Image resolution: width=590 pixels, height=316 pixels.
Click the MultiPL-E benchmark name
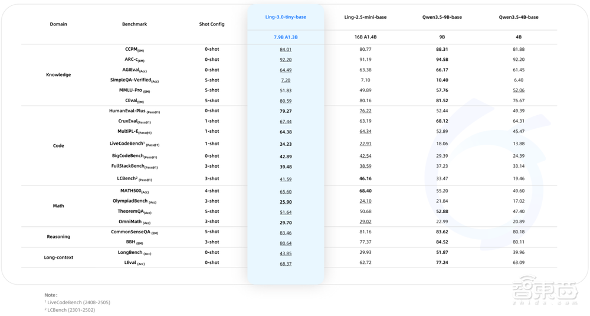point(135,132)
